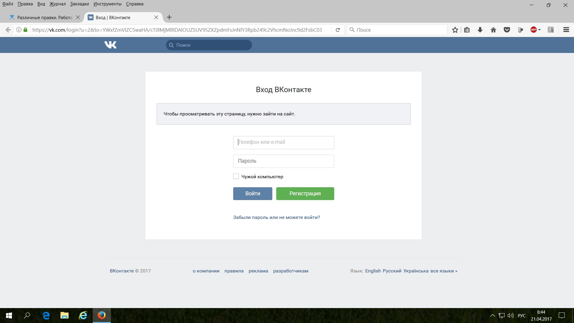Click the Adblock Plus icon

point(534,30)
